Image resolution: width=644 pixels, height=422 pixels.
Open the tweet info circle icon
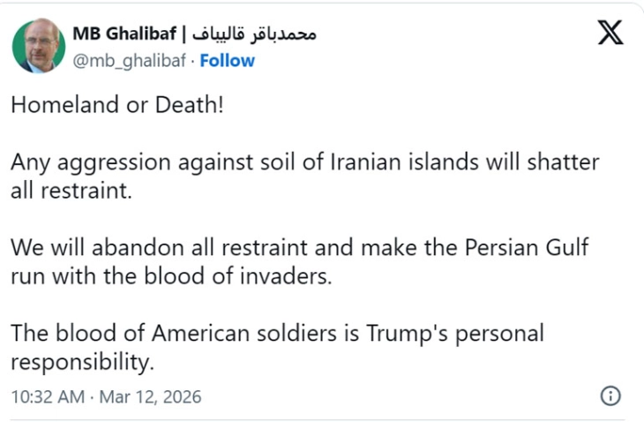(610, 396)
